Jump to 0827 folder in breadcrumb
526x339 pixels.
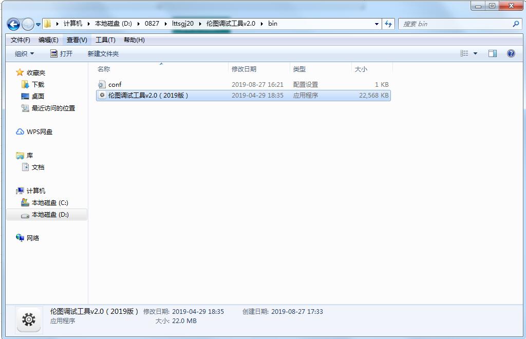pos(152,24)
